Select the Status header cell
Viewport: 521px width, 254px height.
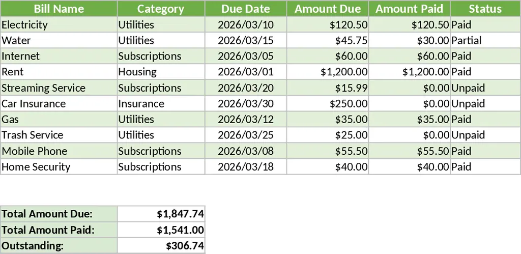pyautogui.click(x=485, y=9)
